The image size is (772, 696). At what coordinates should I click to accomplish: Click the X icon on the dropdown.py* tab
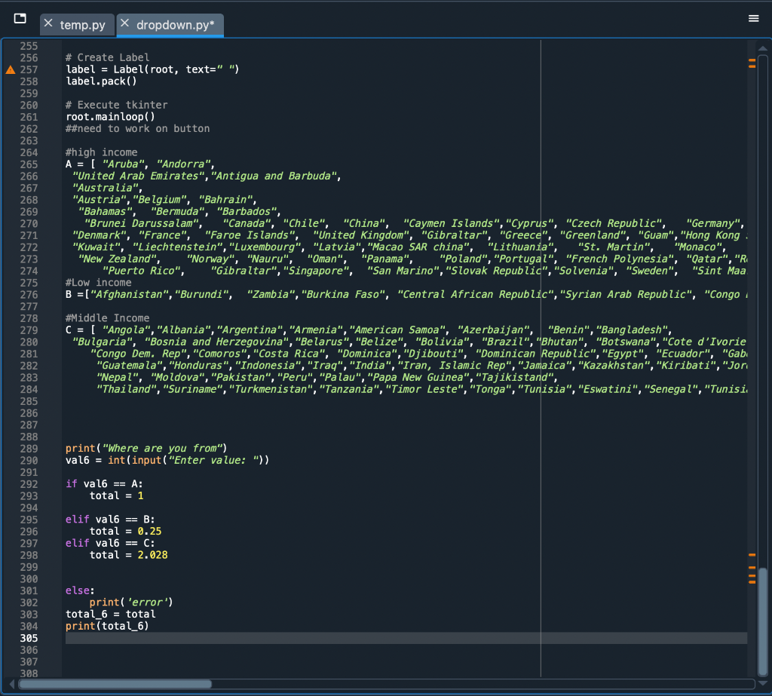125,25
